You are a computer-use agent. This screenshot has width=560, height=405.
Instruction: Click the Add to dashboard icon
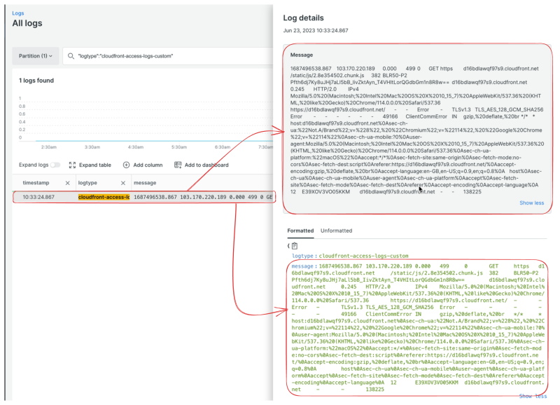(178, 165)
